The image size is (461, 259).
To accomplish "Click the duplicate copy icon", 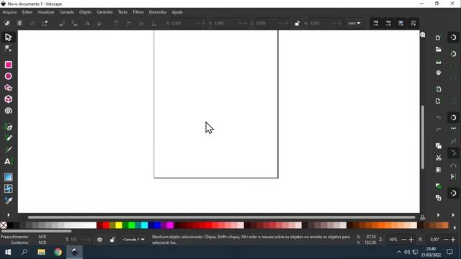I will 439,186.
